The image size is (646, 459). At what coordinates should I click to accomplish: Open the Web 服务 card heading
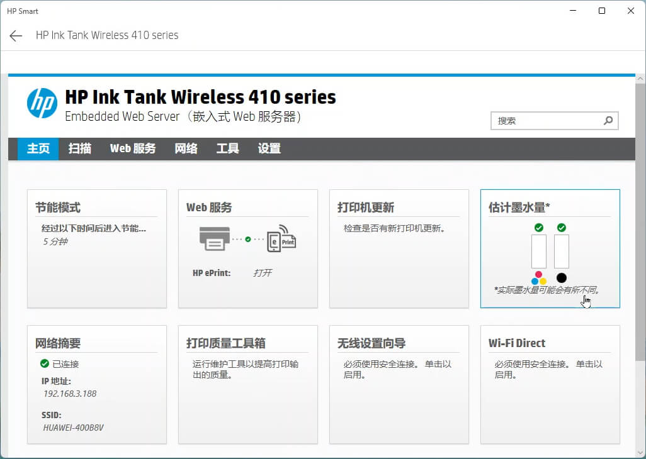pos(209,207)
